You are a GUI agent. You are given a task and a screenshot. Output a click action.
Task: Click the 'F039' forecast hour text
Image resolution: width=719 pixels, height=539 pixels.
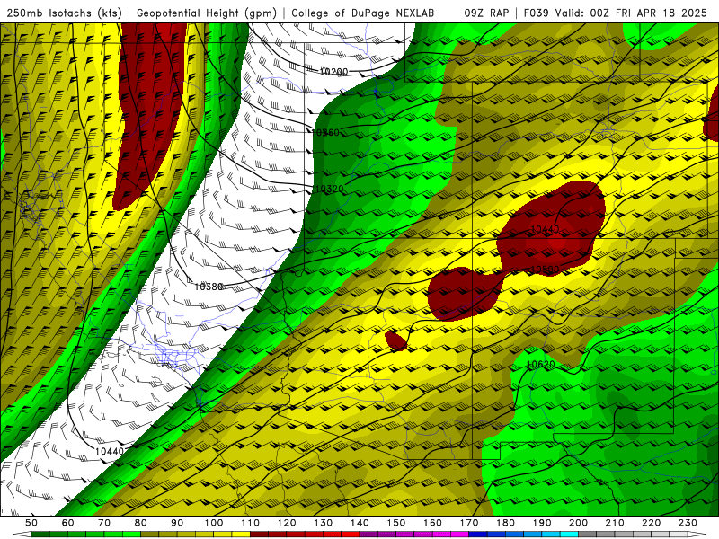(x=536, y=13)
